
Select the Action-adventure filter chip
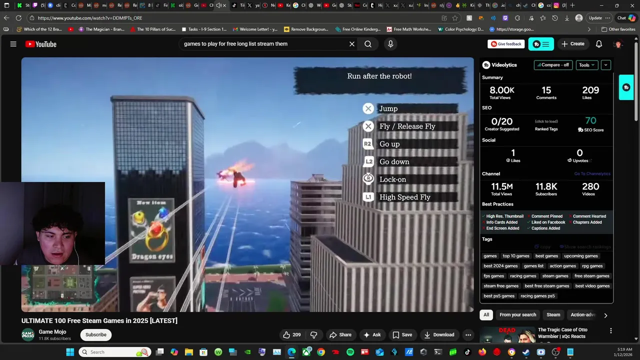(x=583, y=315)
